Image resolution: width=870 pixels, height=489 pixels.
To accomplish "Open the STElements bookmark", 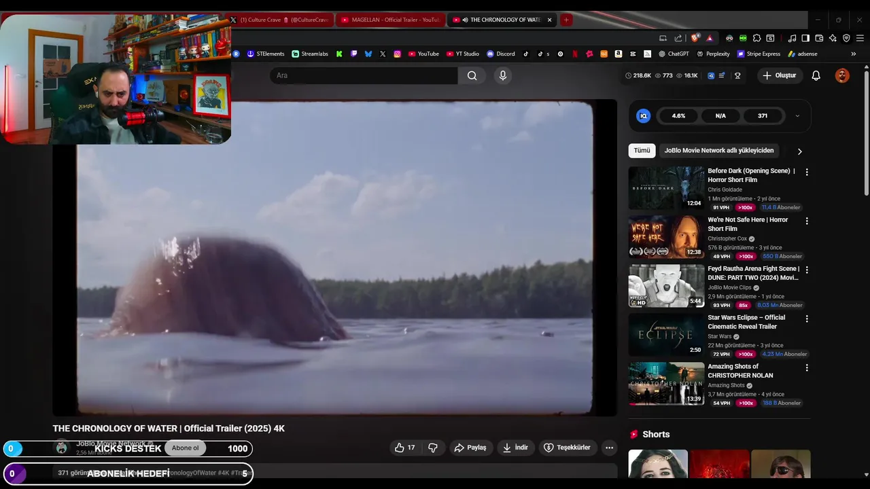I will pyautogui.click(x=266, y=54).
